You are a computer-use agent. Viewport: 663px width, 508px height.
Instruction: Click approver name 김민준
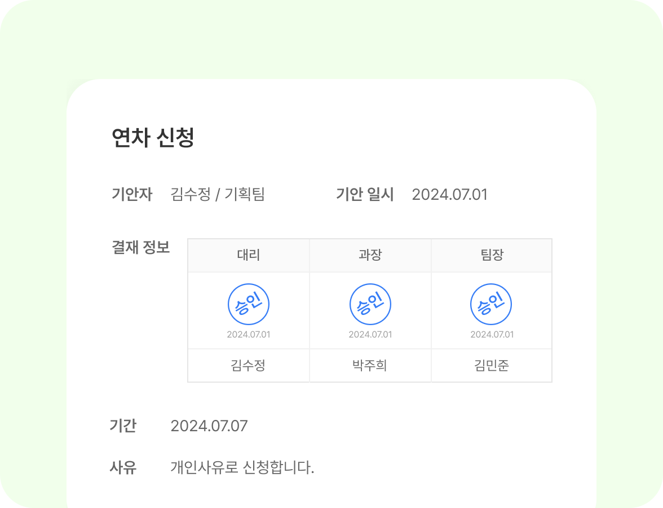click(x=492, y=366)
